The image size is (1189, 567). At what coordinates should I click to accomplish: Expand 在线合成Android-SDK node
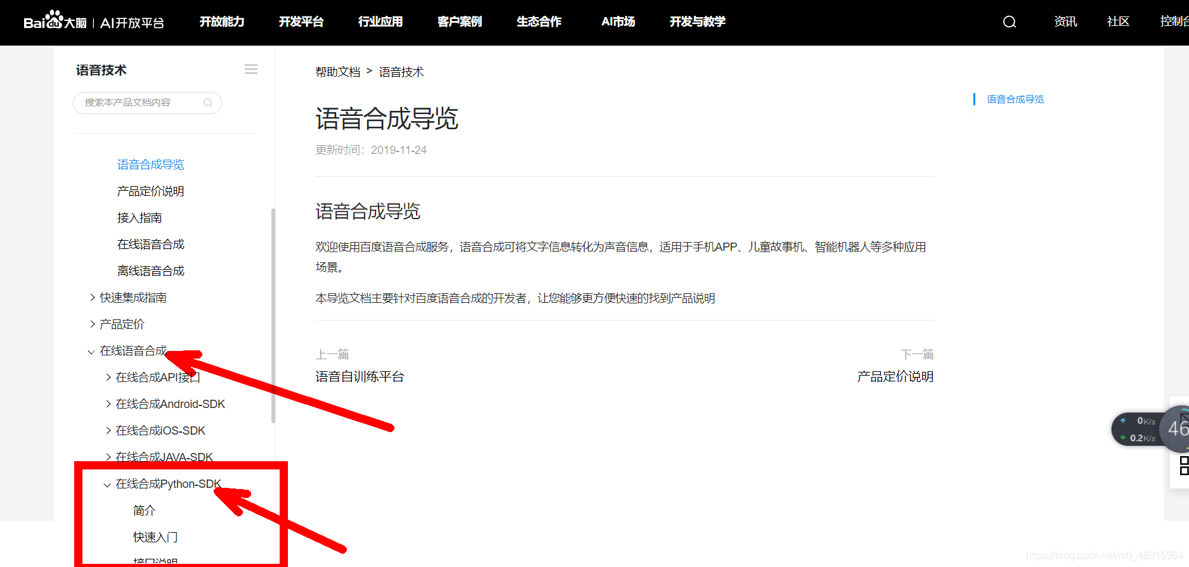pos(165,404)
